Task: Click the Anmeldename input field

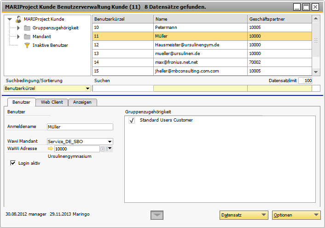Action: click(x=80, y=127)
